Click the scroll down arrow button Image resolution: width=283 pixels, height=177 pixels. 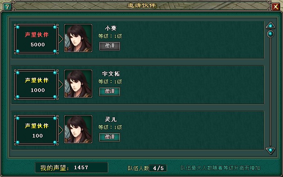[x=270, y=151]
